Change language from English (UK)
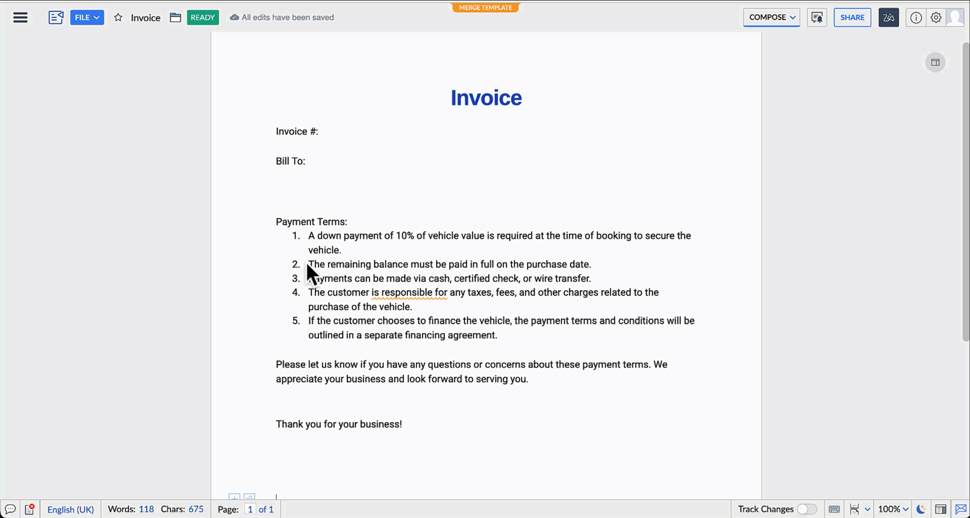Viewport: 970px width, 518px height. coord(71,509)
